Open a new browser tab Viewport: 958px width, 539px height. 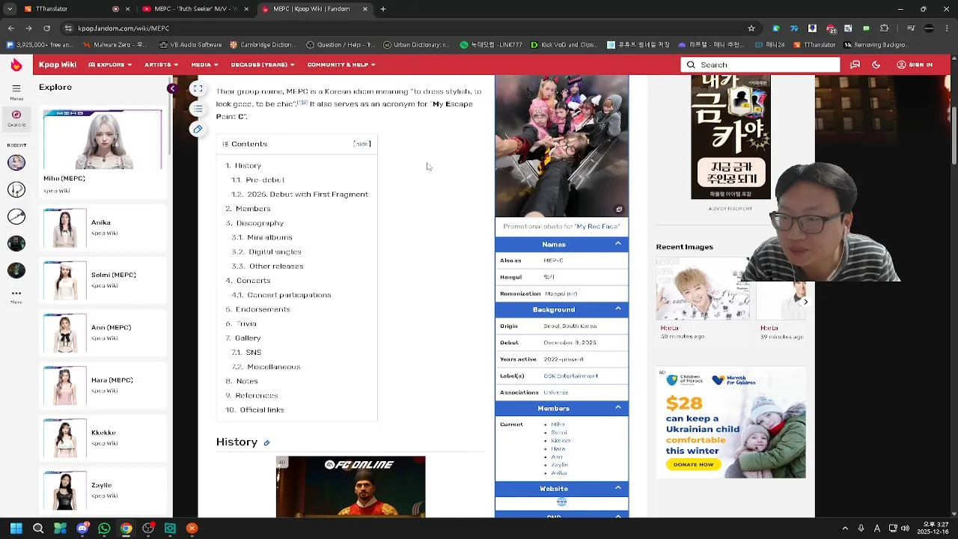tap(382, 9)
